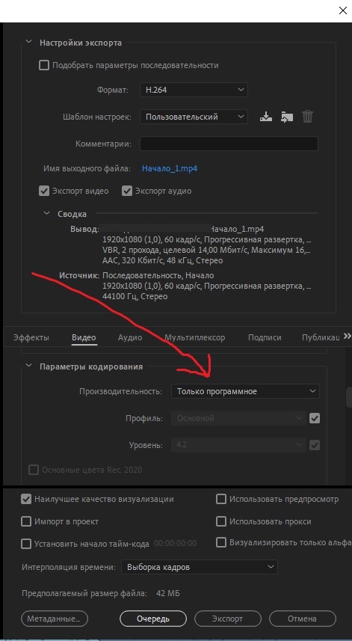Open 'Интерполяция времени' dropdown 'Выборка кадров'
This screenshot has height=641, width=352.
tap(200, 567)
